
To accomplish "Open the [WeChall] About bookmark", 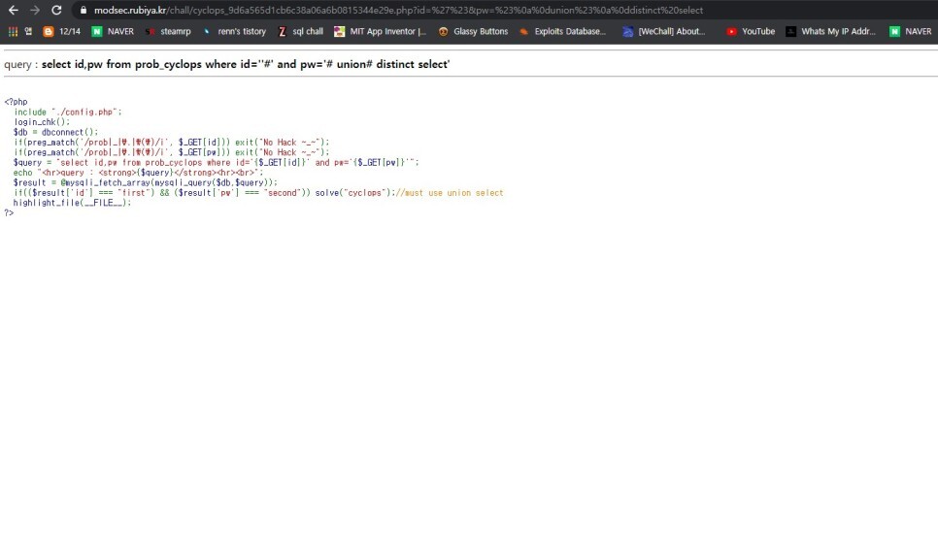I will point(664,31).
